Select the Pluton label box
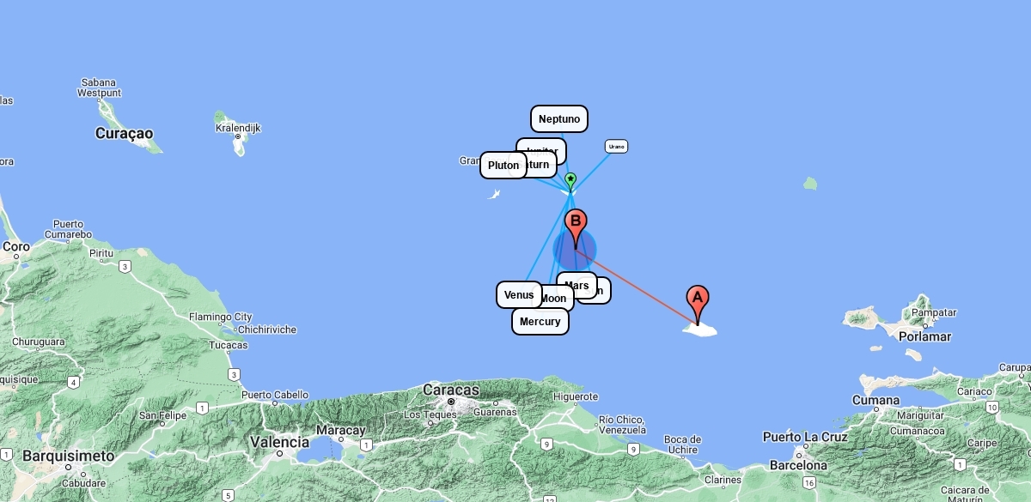Viewport: 1031px width, 502px height. (x=503, y=166)
